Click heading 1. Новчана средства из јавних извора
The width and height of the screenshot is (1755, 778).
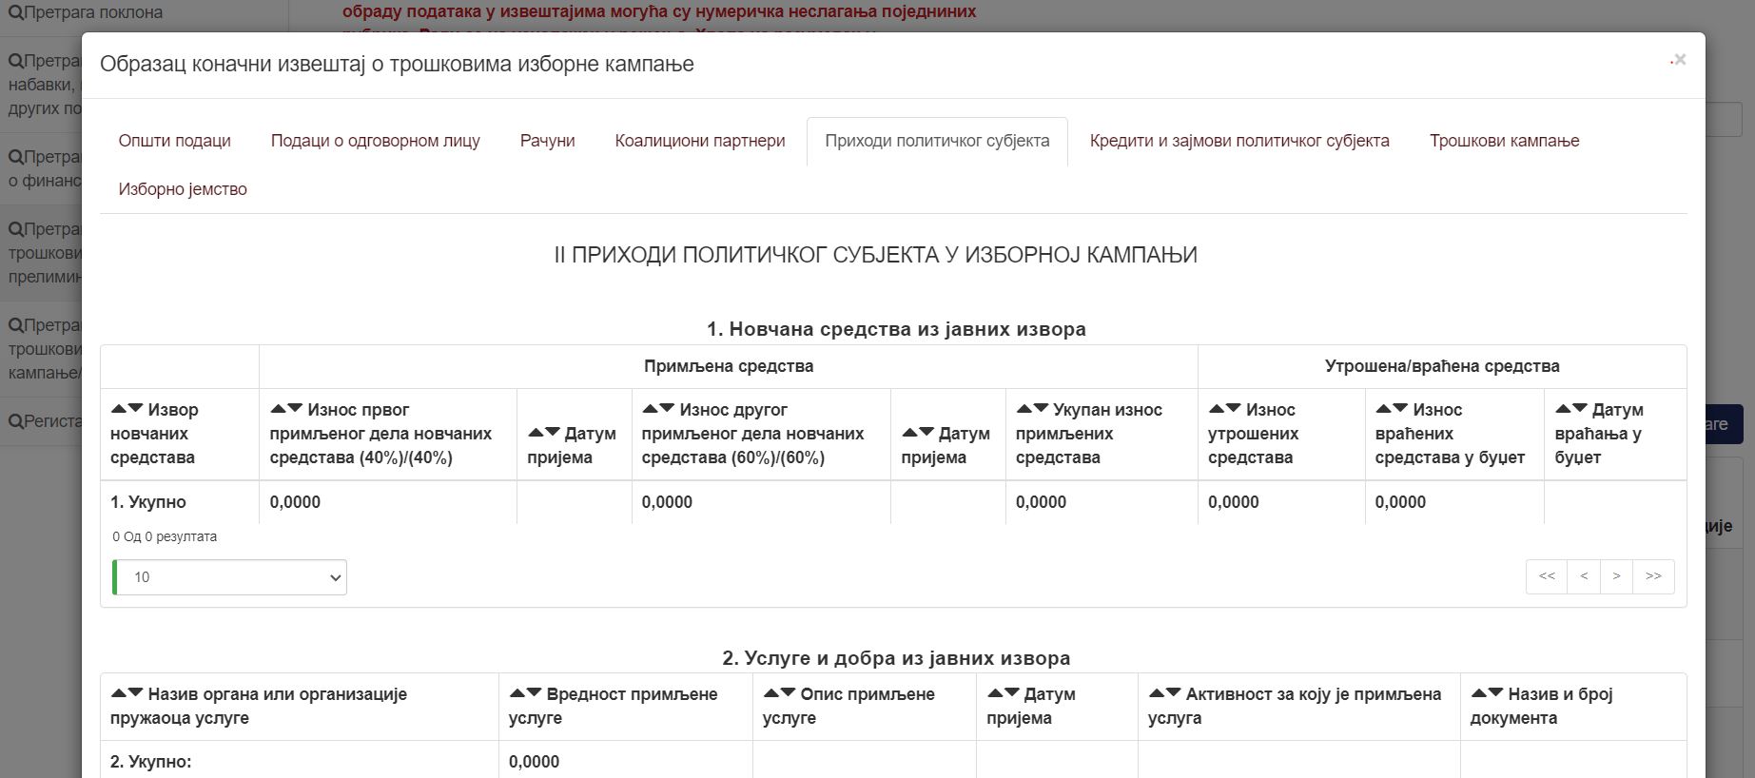896,329
